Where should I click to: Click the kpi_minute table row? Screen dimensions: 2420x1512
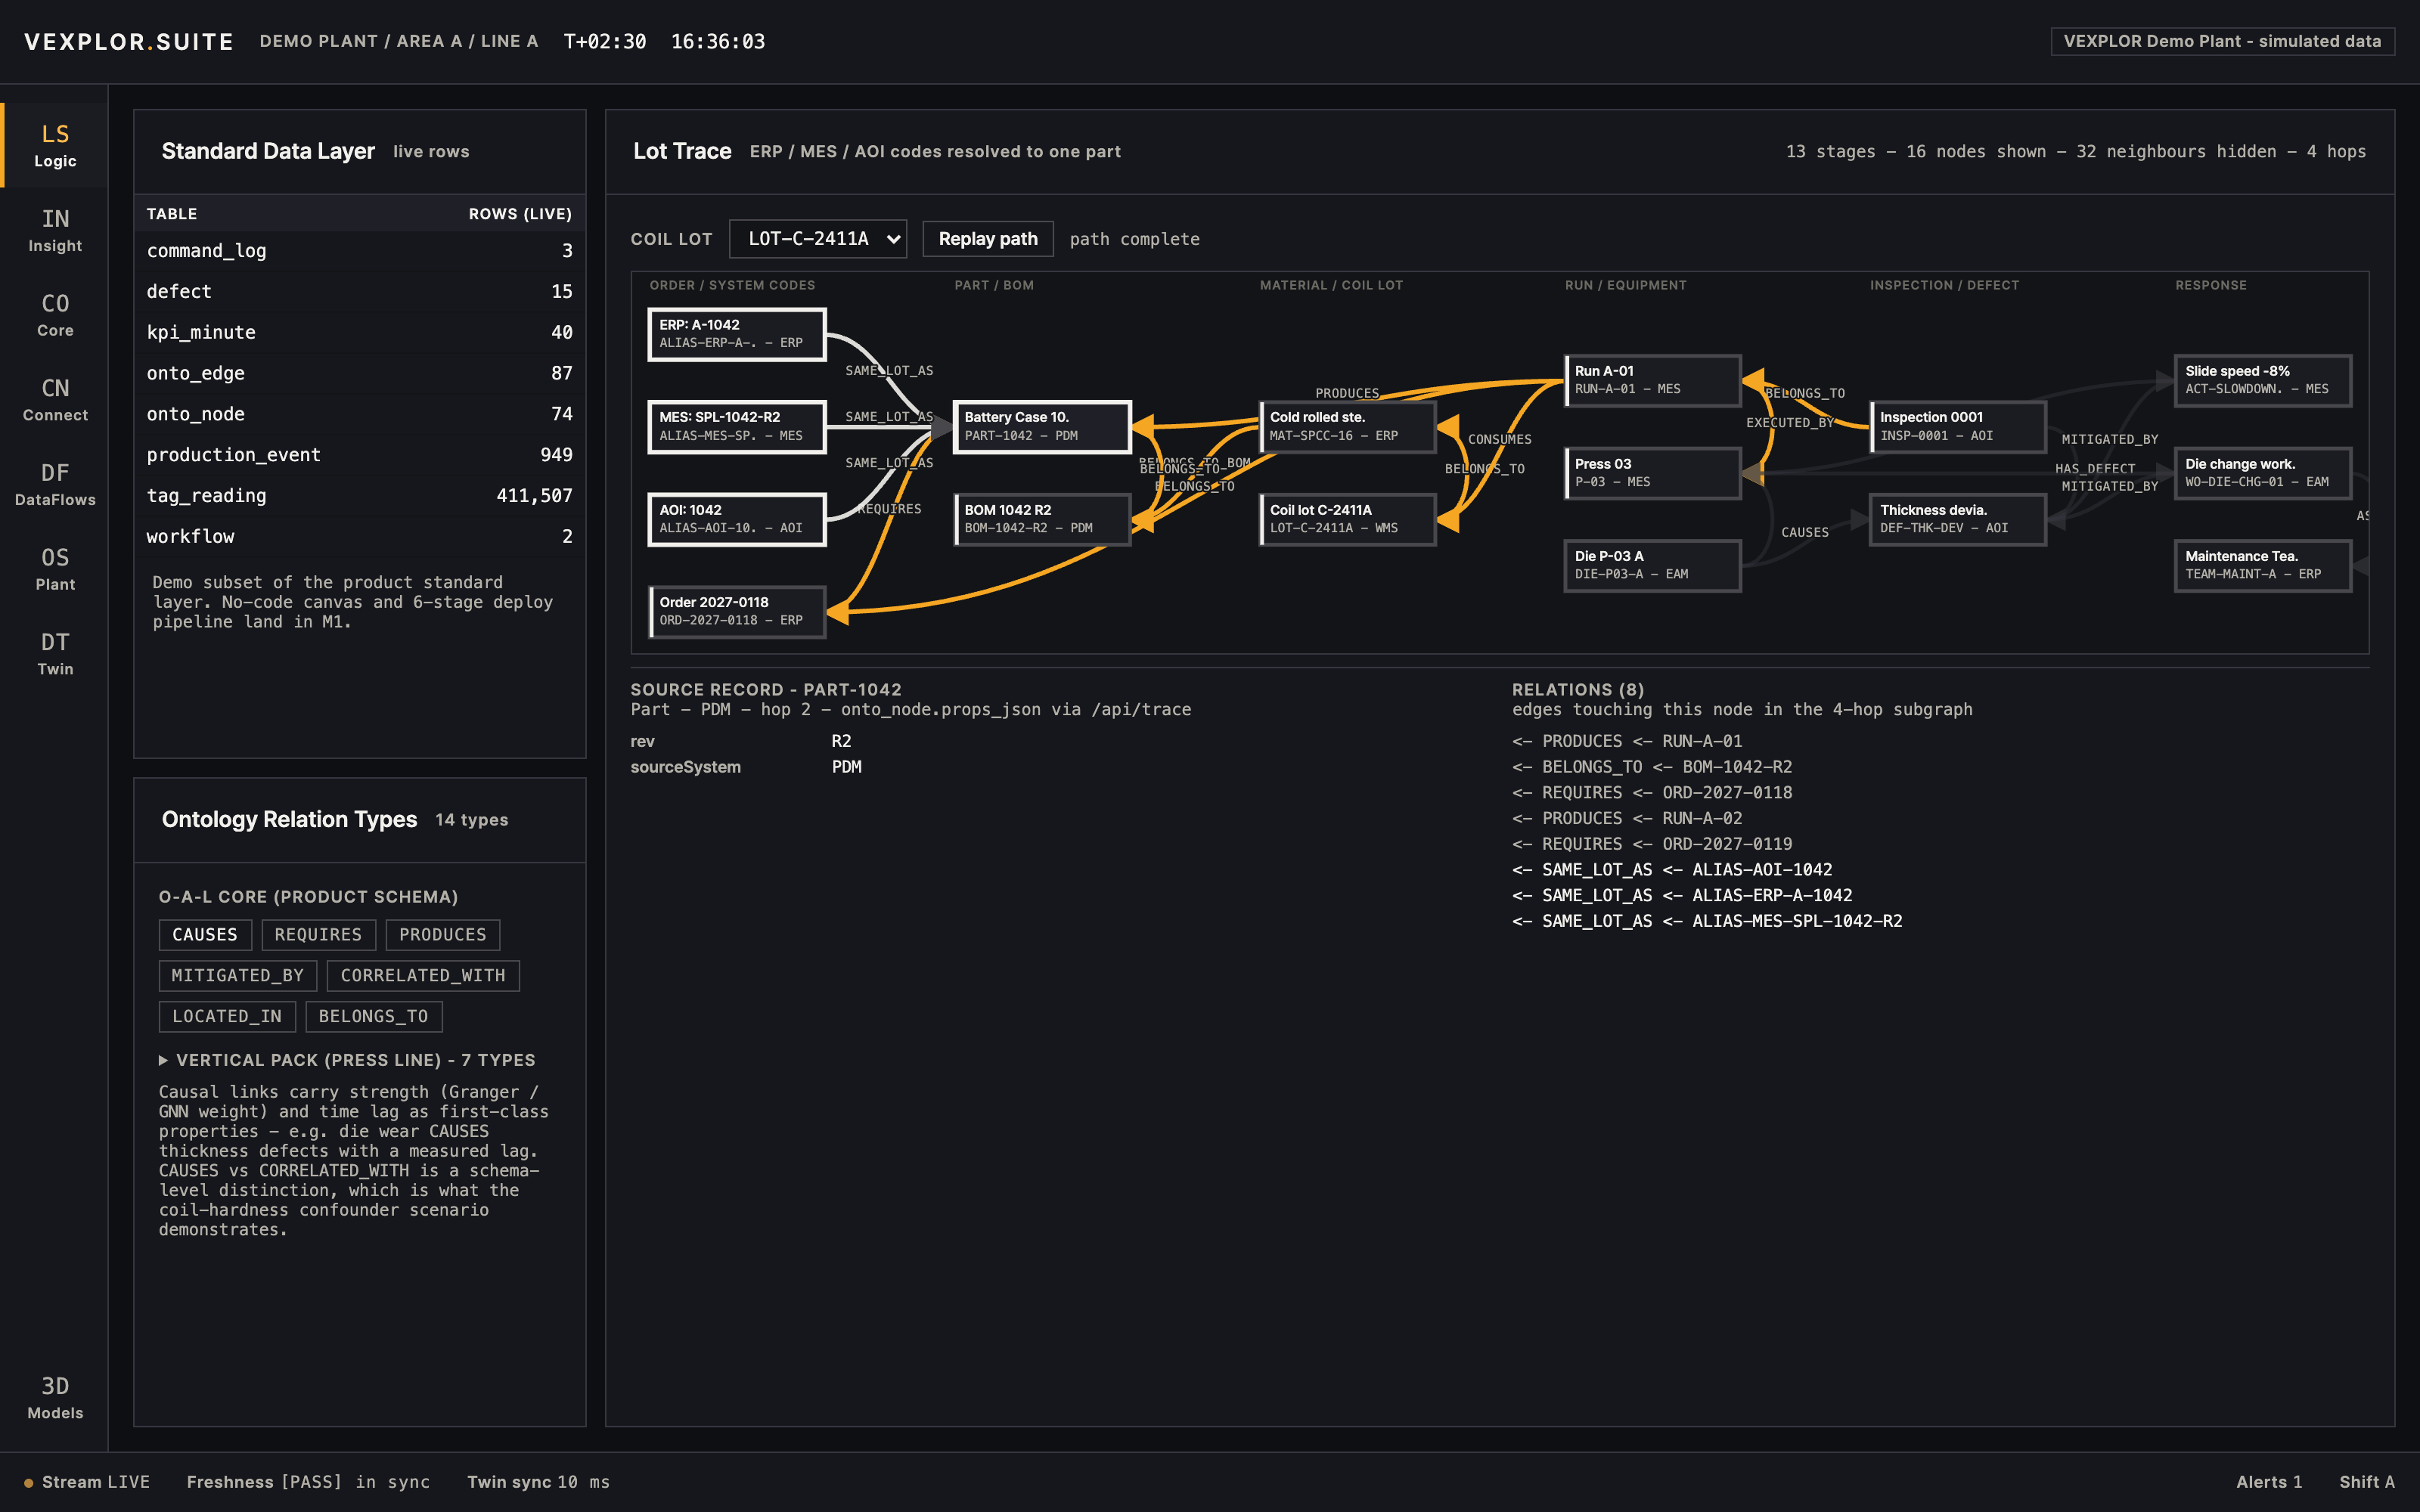point(360,333)
